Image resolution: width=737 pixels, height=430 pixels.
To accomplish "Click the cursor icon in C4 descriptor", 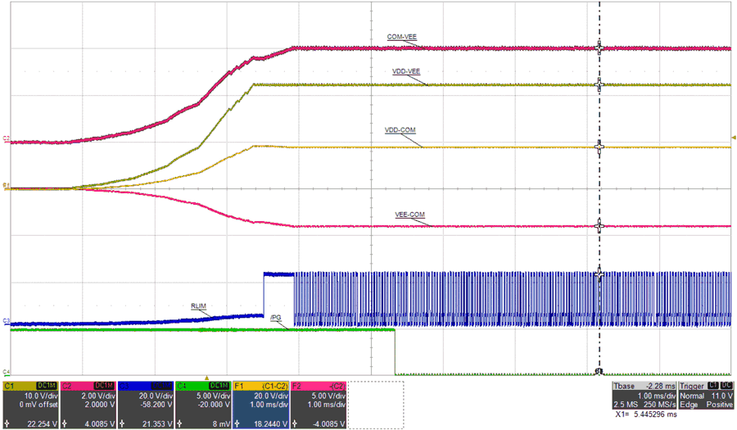I will 179,424.
